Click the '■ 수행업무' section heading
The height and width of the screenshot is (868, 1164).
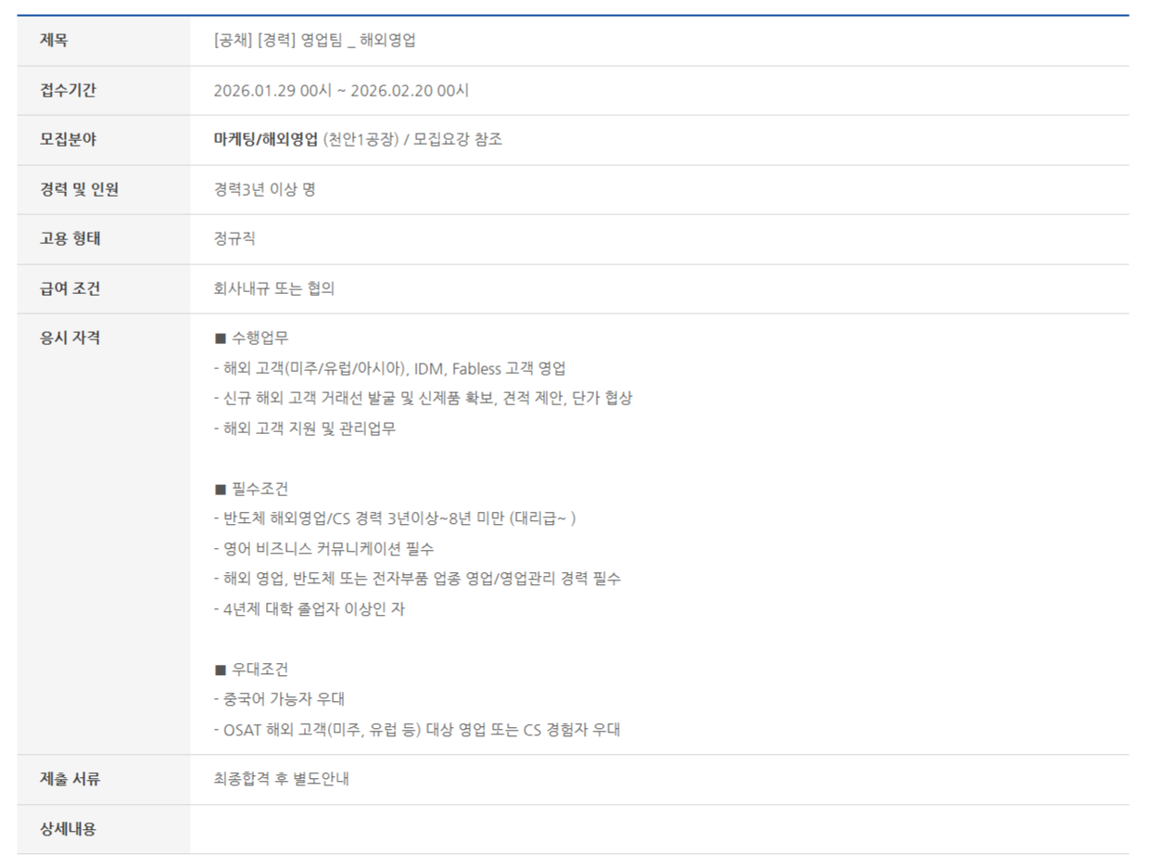tap(251, 338)
